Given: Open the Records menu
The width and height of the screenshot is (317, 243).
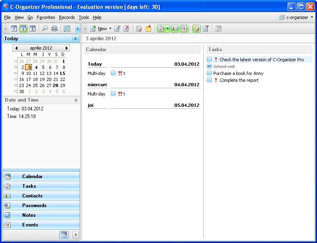Looking at the screenshot, I should [x=67, y=17].
